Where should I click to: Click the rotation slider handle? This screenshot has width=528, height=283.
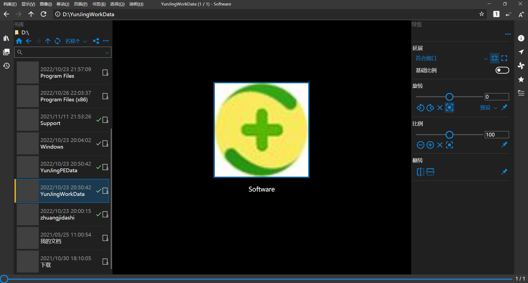pos(449,97)
